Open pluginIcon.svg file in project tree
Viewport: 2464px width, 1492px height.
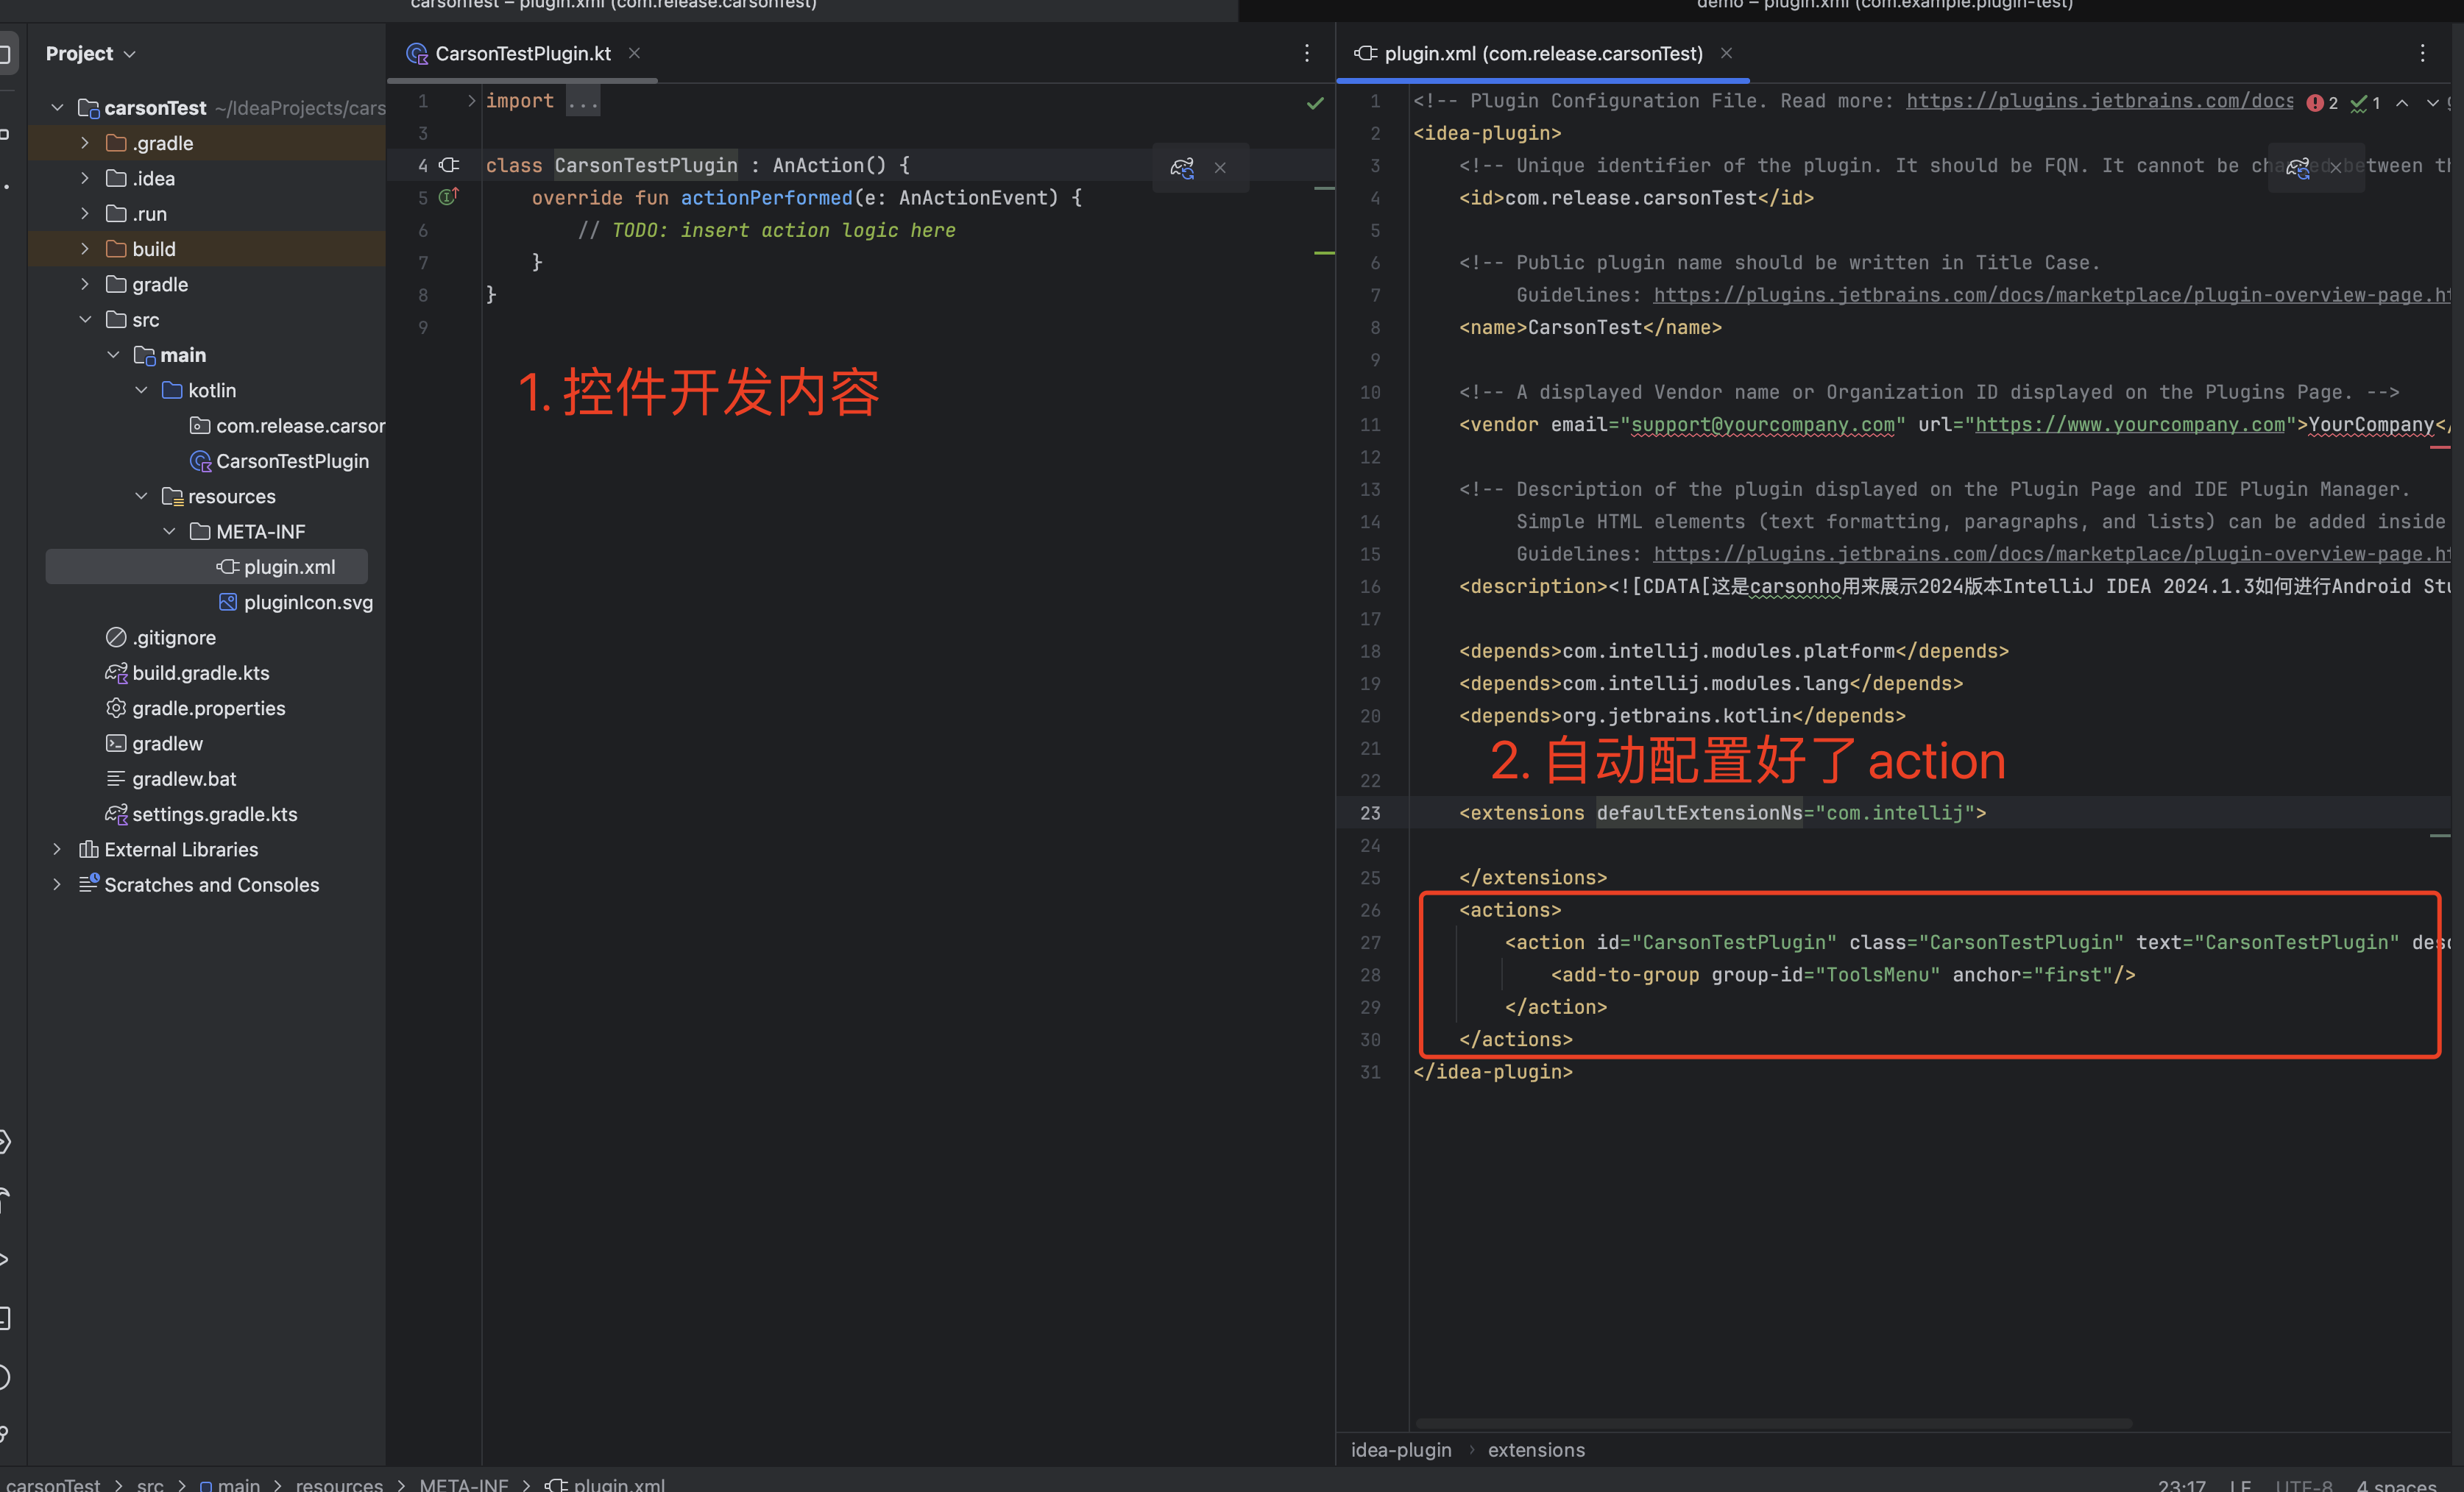[x=307, y=602]
